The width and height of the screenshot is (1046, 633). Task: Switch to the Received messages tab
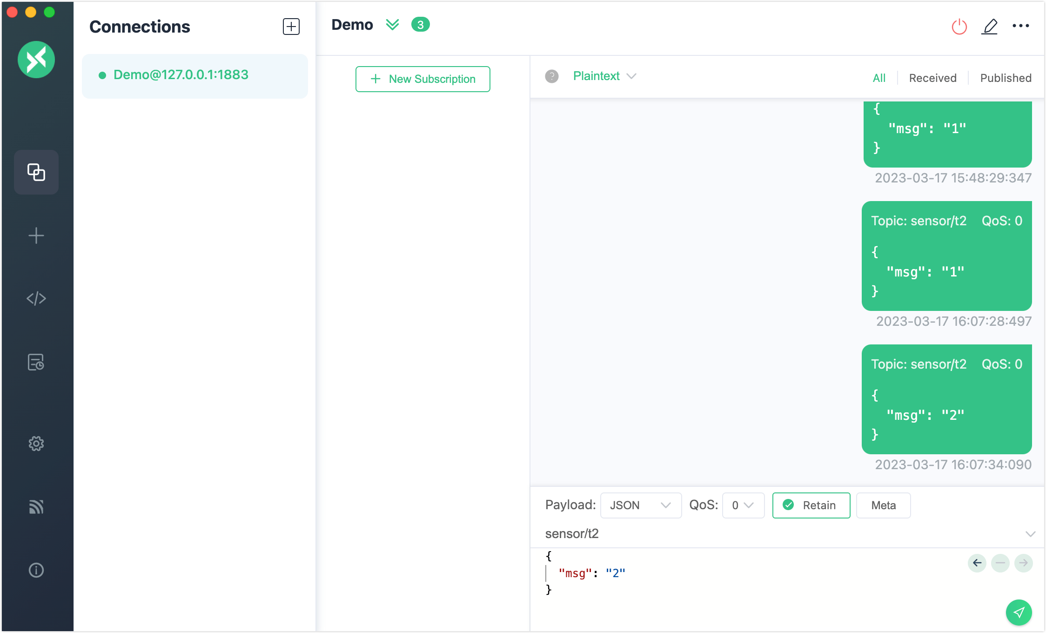coord(932,78)
